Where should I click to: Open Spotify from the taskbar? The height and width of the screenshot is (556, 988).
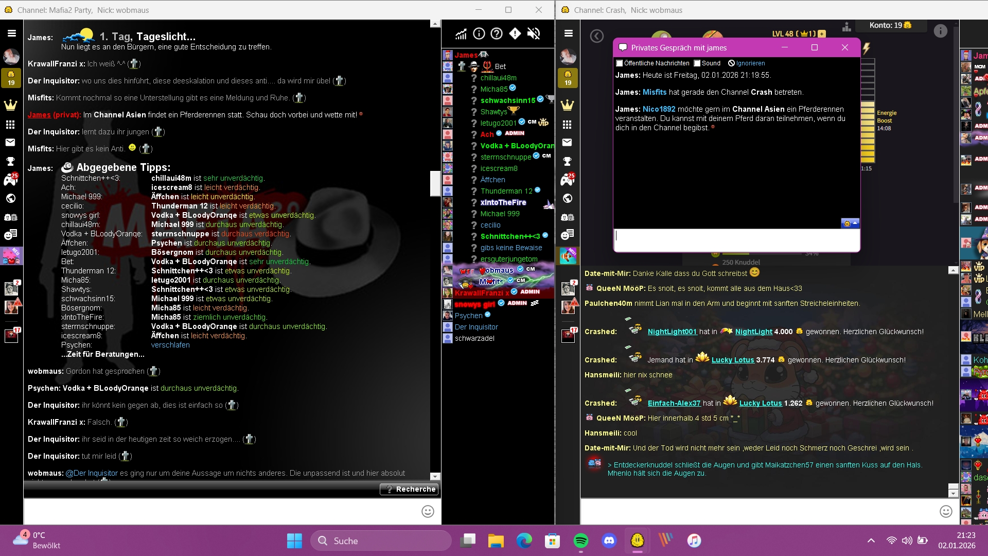(580, 541)
